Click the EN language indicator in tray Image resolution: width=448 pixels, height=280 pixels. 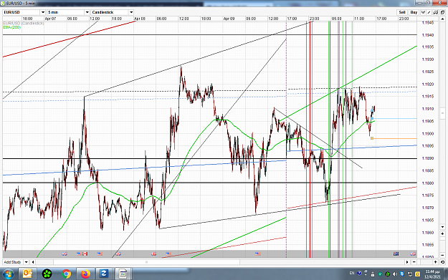pos(352,273)
